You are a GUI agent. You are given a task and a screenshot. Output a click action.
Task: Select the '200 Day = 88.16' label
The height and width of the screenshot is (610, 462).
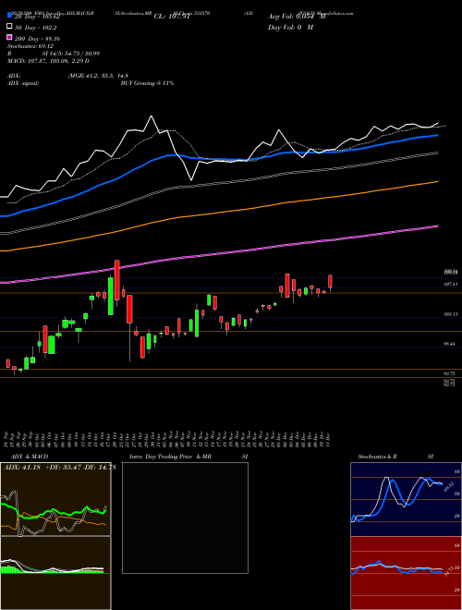pyautogui.click(x=37, y=39)
